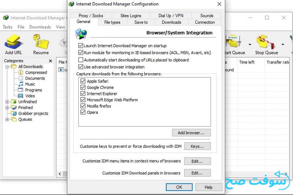293x195 pixels.
Task: Expand the Unfinished tree node
Action: pyautogui.click(x=7, y=102)
